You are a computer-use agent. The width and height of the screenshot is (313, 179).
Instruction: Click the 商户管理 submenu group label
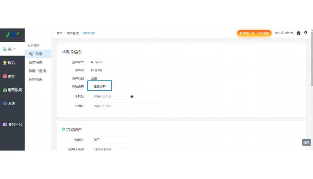click(33, 46)
